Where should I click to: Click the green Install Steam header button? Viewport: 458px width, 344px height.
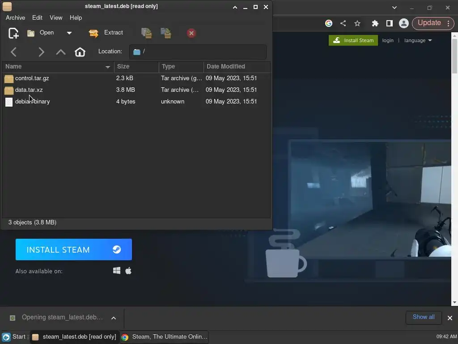point(353,40)
